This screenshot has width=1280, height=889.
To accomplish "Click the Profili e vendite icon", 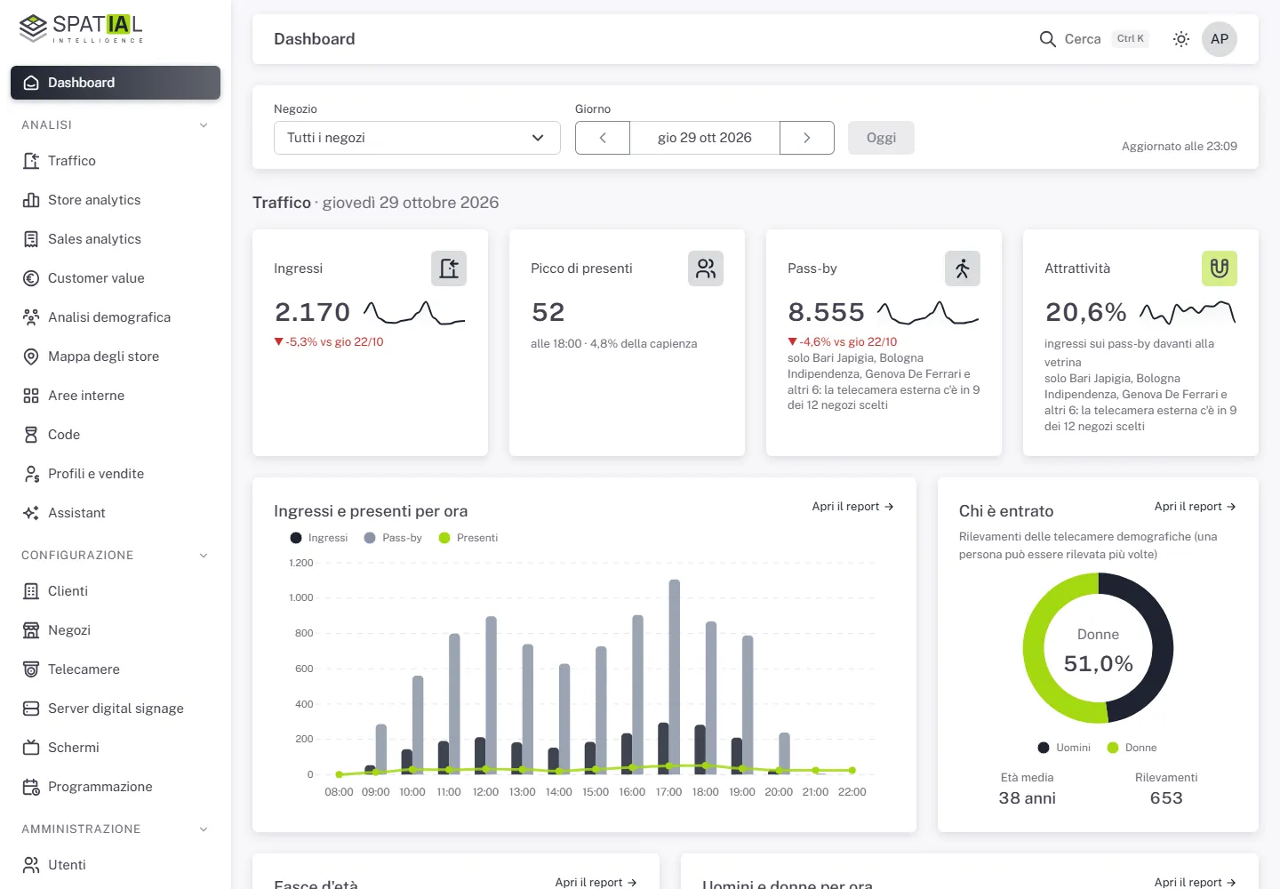I will click(x=31, y=474).
